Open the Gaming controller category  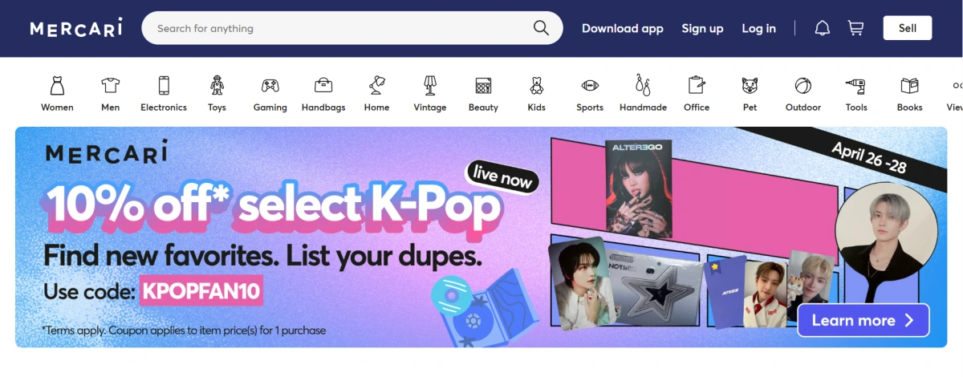pos(270,86)
